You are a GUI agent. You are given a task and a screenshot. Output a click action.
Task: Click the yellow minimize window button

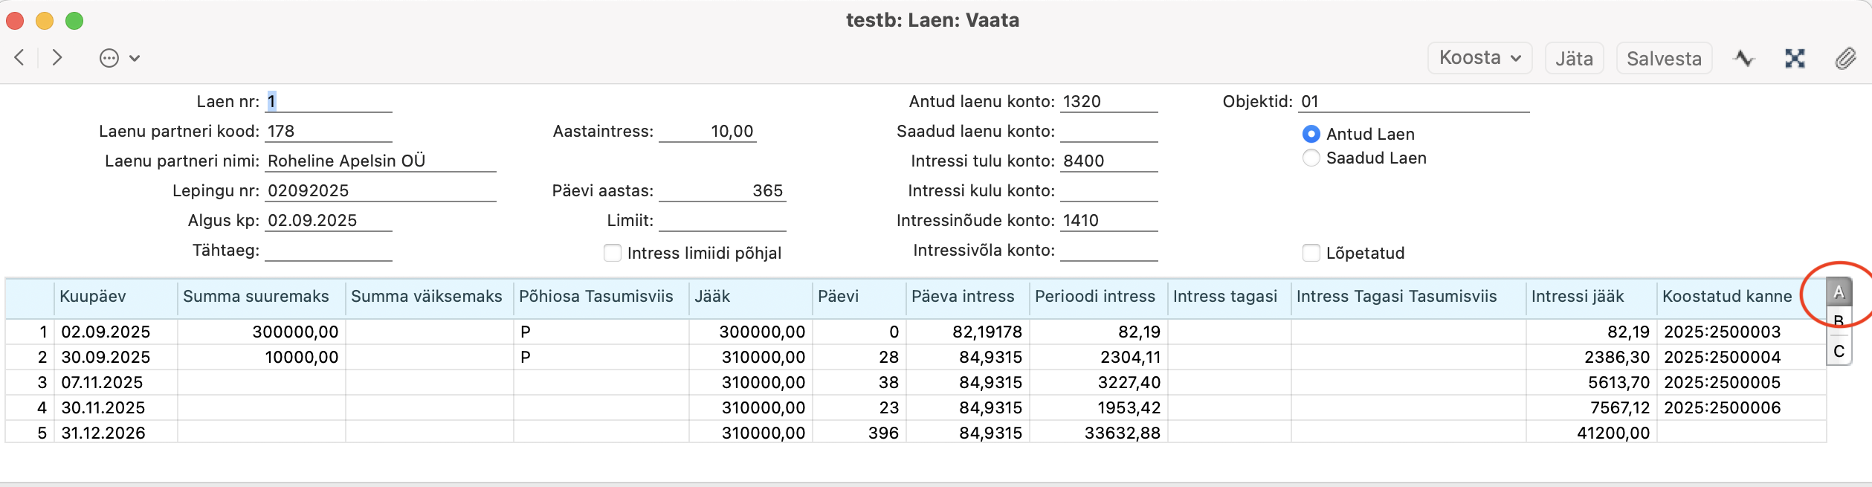[45, 21]
